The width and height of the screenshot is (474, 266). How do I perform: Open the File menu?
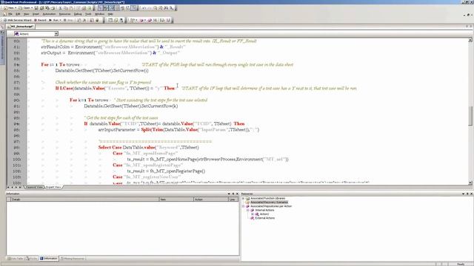tap(10, 14)
